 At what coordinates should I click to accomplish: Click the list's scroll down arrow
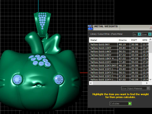pyautogui.click(x=150, y=79)
